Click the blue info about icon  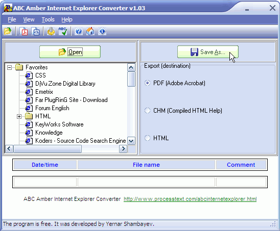pyautogui.click(x=102, y=32)
